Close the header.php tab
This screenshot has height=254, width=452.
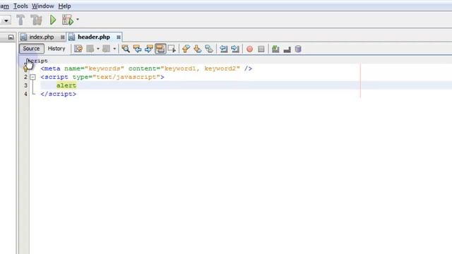pyautogui.click(x=119, y=37)
